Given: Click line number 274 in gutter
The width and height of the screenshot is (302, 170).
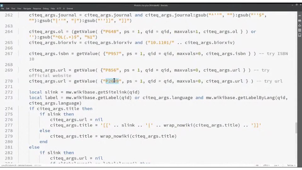Looking at the screenshot, I should pos(9,109).
